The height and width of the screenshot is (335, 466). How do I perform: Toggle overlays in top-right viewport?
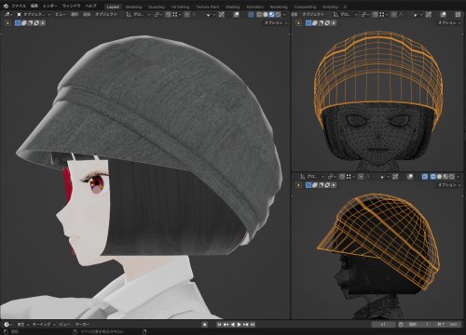pyautogui.click(x=444, y=15)
